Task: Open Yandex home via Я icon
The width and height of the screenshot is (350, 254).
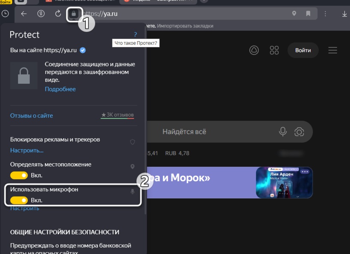Action: click(41, 14)
